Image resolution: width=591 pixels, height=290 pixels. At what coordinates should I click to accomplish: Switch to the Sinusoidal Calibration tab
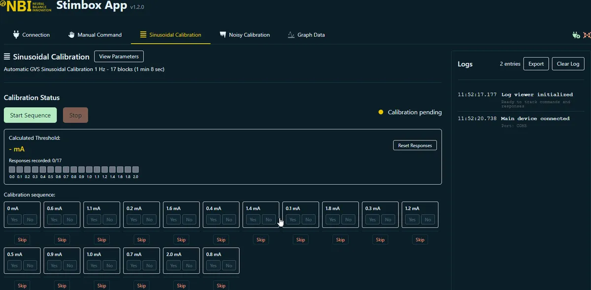pos(170,35)
